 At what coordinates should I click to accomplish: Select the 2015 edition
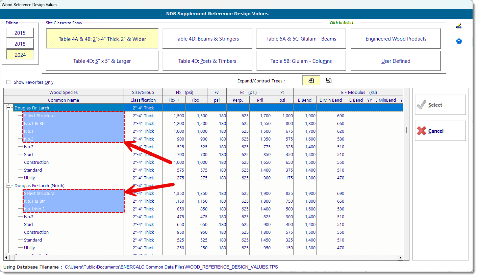tap(20, 33)
